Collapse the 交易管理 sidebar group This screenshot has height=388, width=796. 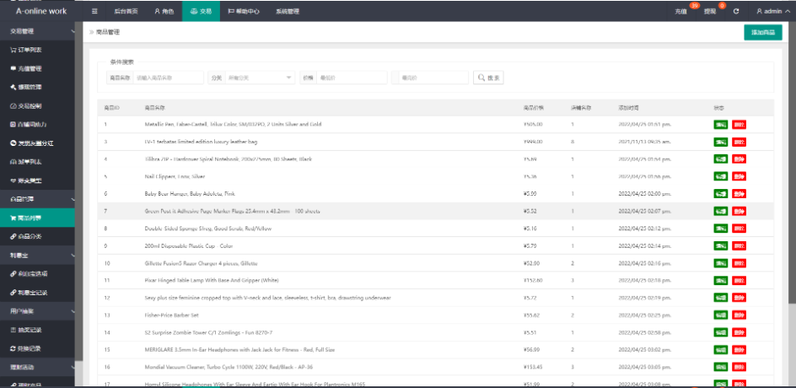tap(38, 31)
